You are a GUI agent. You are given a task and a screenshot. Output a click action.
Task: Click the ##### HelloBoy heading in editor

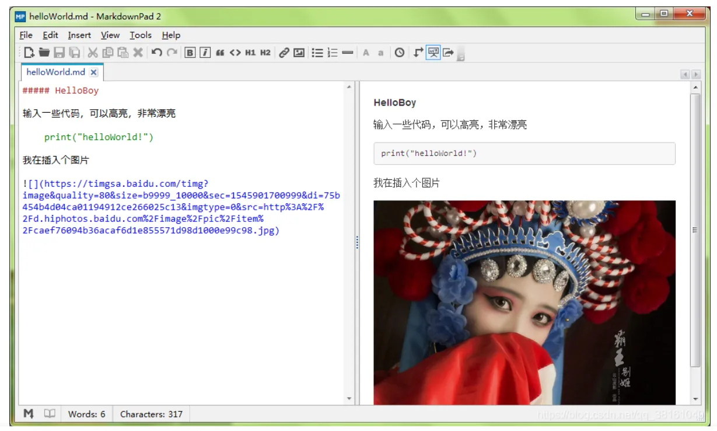pyautogui.click(x=61, y=91)
